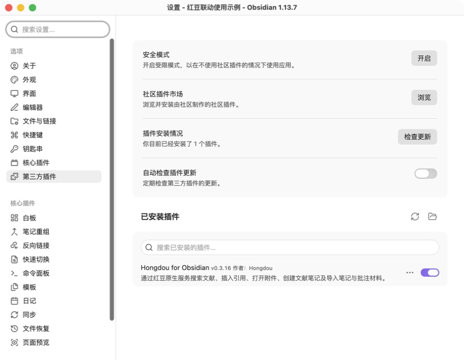Click the terminal icon beside 命令面板

tap(14, 273)
